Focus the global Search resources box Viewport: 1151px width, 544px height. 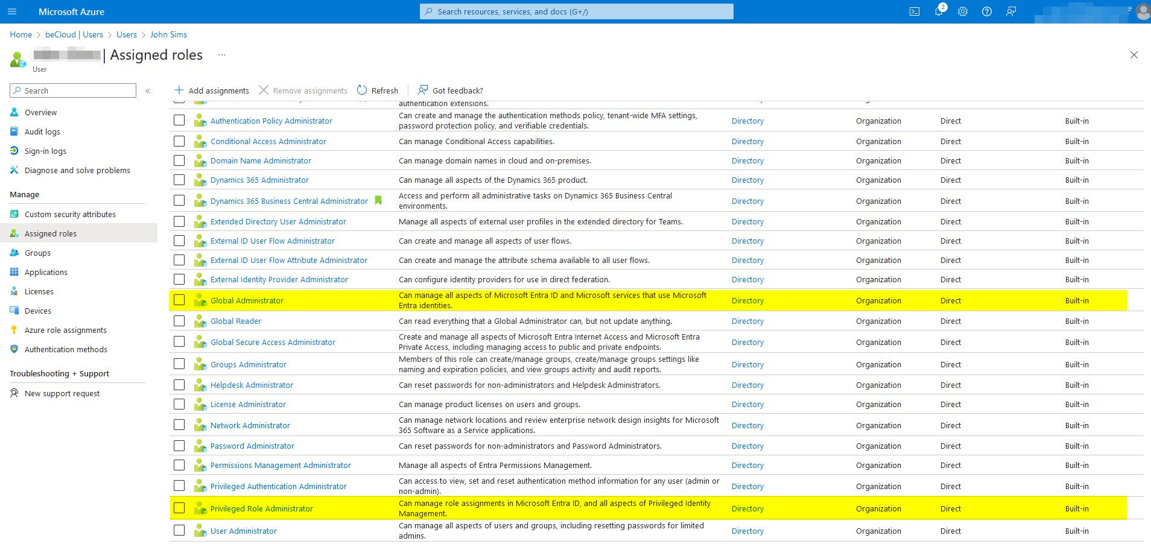[x=577, y=11]
